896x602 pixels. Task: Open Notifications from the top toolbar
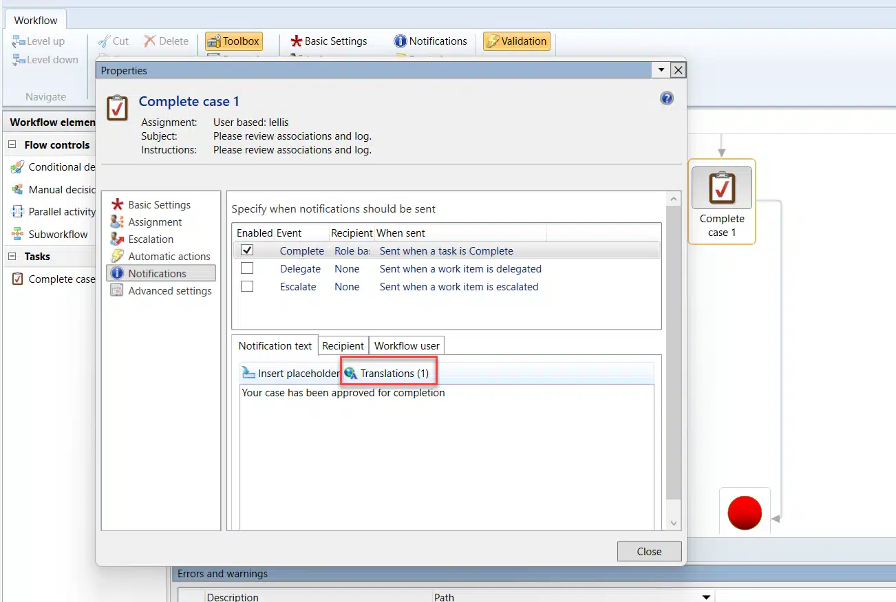431,41
